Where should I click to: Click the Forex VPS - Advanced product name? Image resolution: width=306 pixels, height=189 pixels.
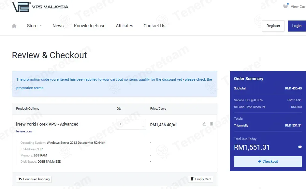click(x=47, y=124)
